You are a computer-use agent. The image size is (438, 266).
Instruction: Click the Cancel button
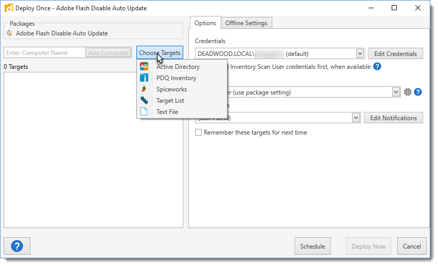tap(411, 246)
